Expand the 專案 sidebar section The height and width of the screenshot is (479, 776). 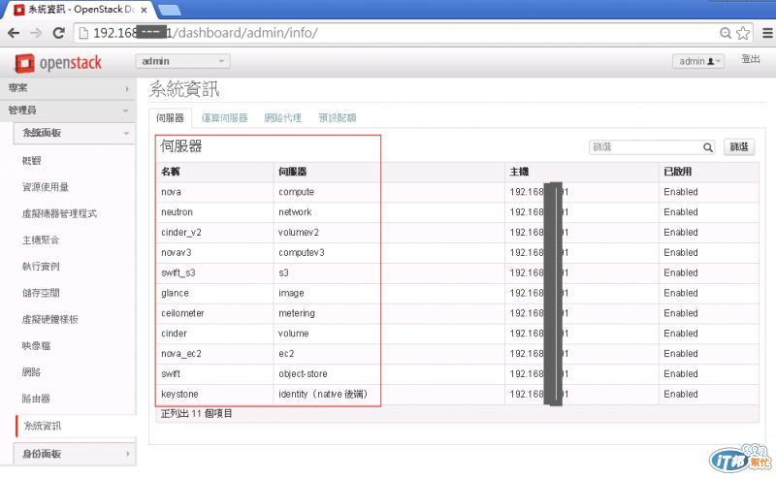coord(68,88)
